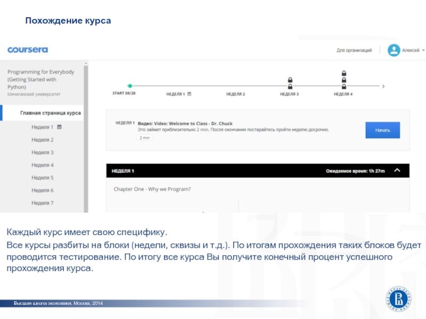
Task: Click the HSE university logo emblem
Action: coord(400,299)
